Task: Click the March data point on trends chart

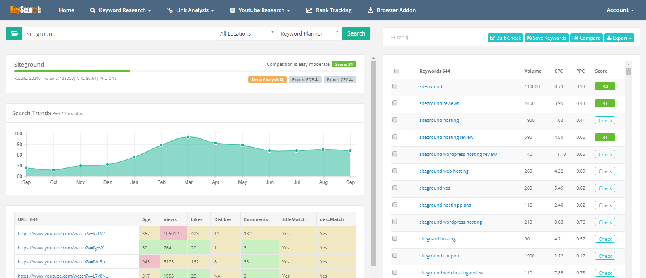Action: click(x=188, y=137)
